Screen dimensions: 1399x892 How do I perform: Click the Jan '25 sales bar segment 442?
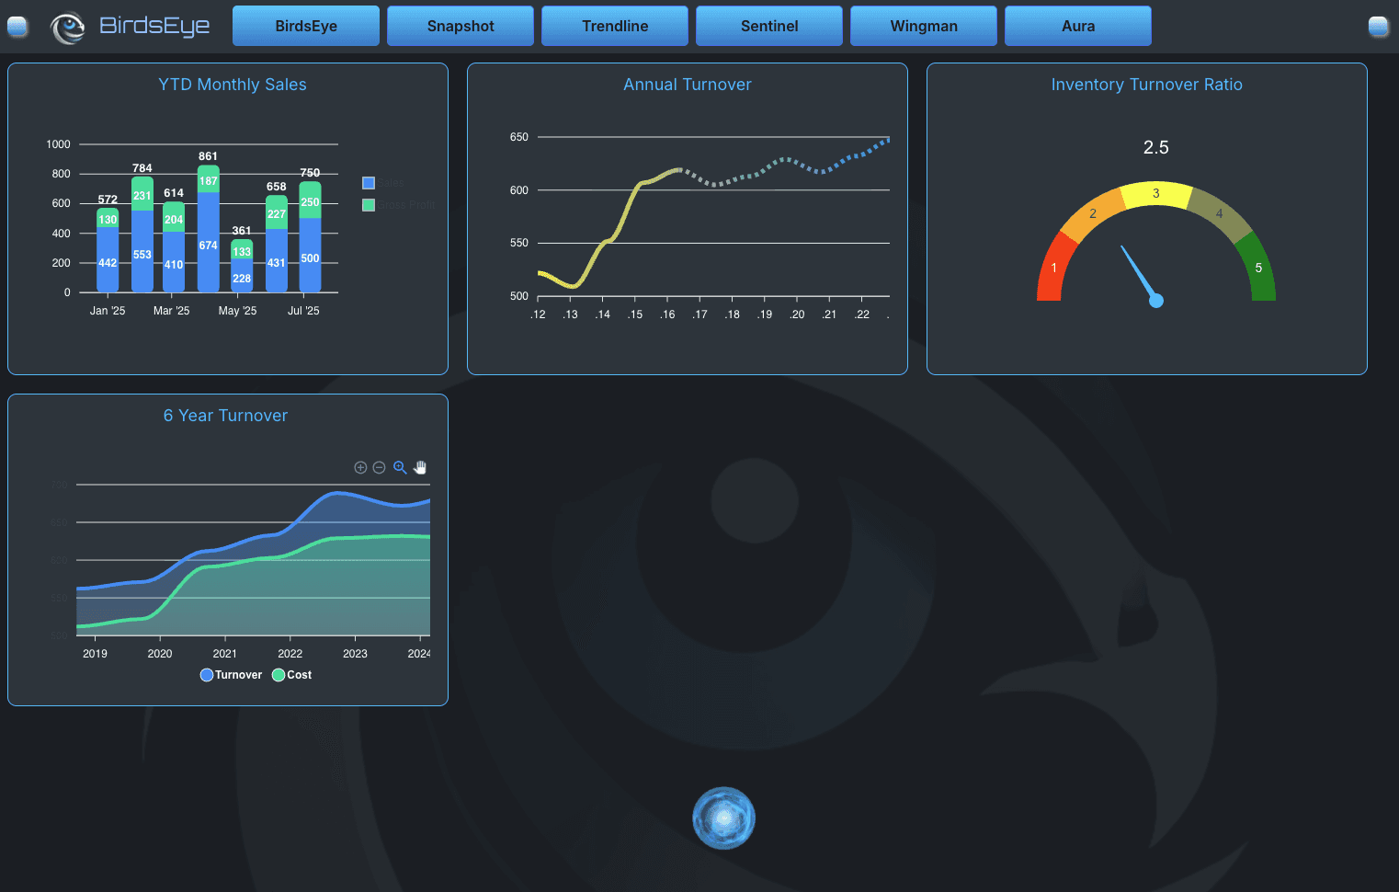108,259
